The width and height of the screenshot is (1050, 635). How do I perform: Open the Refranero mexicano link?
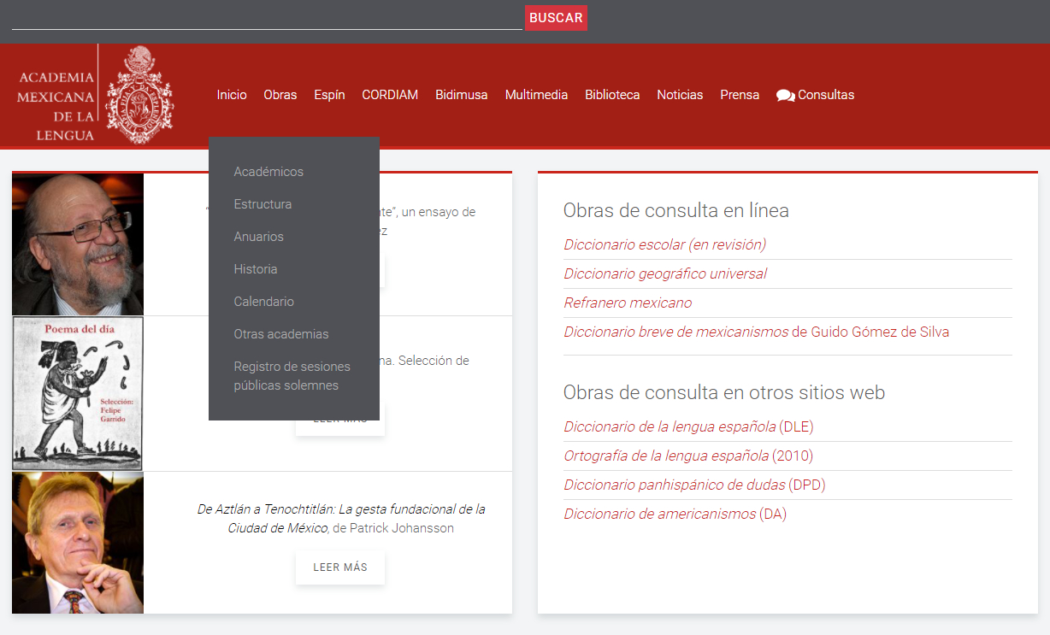coord(628,303)
